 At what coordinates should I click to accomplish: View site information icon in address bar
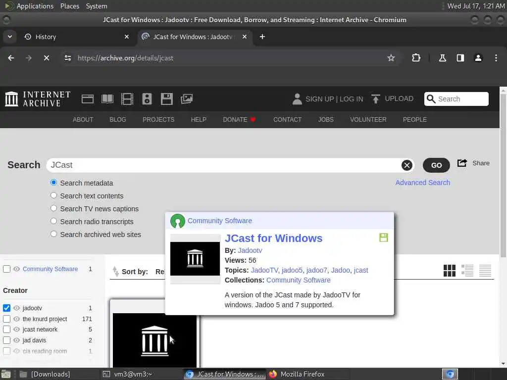(67, 58)
